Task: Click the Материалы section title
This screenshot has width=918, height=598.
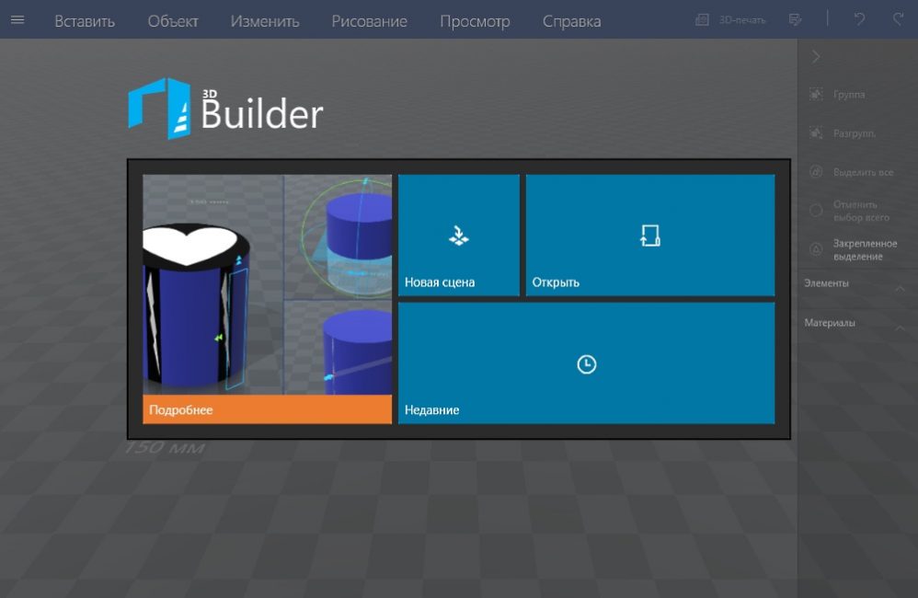Action: pos(830,323)
